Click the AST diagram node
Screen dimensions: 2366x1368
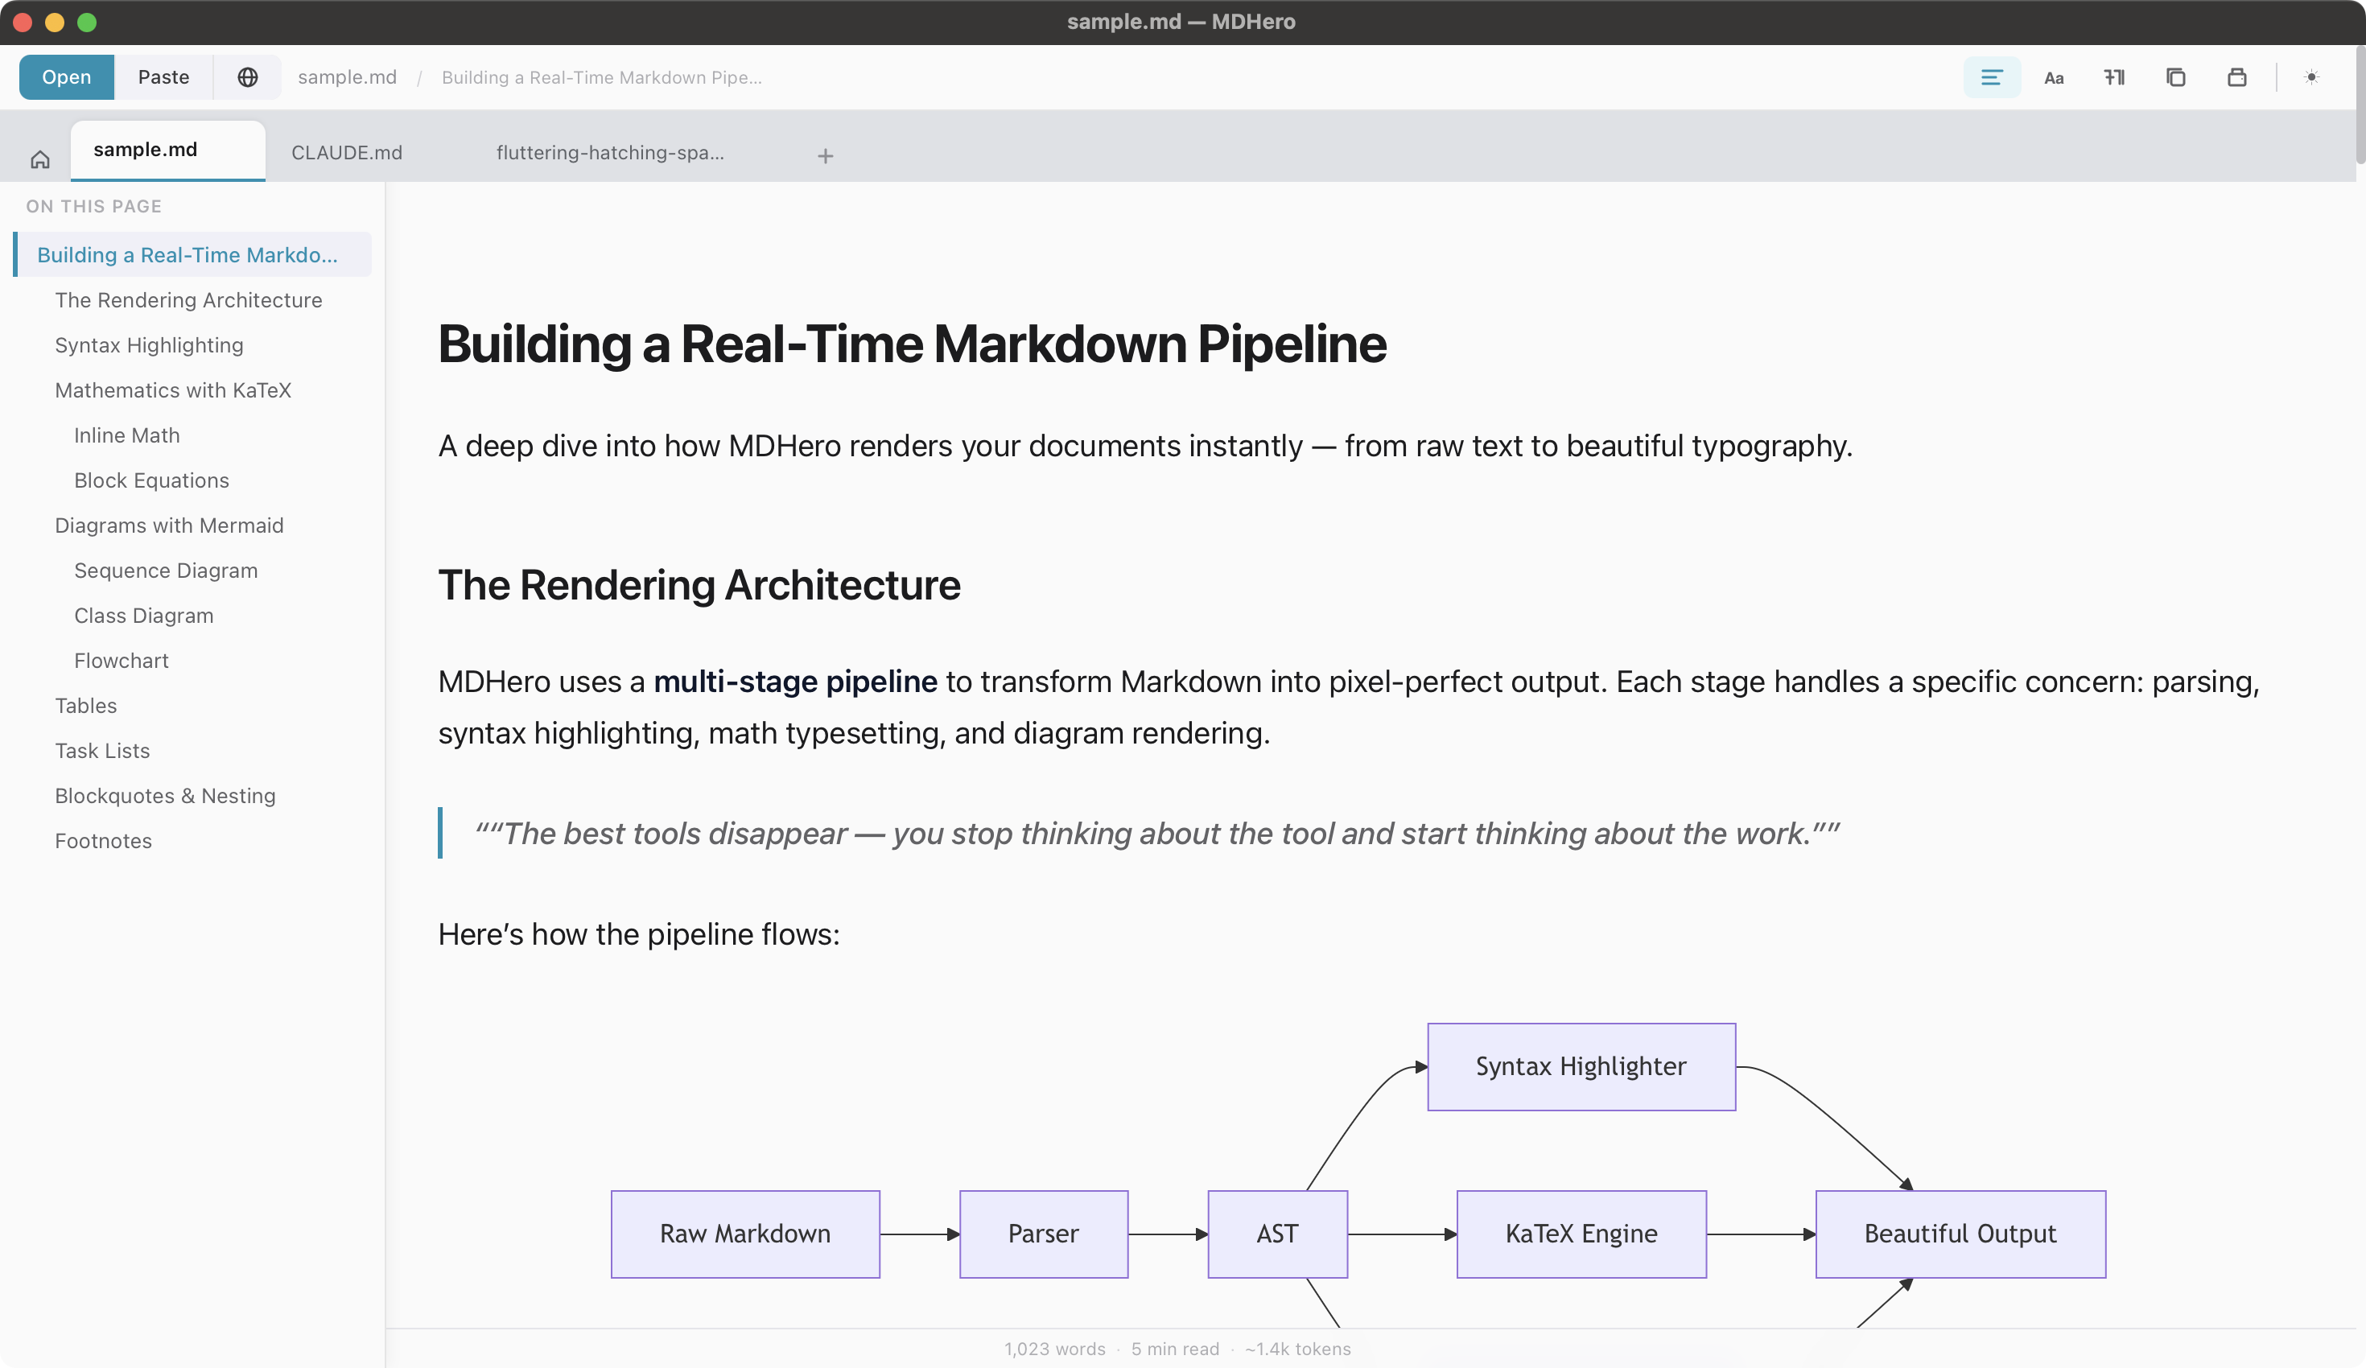click(1277, 1234)
